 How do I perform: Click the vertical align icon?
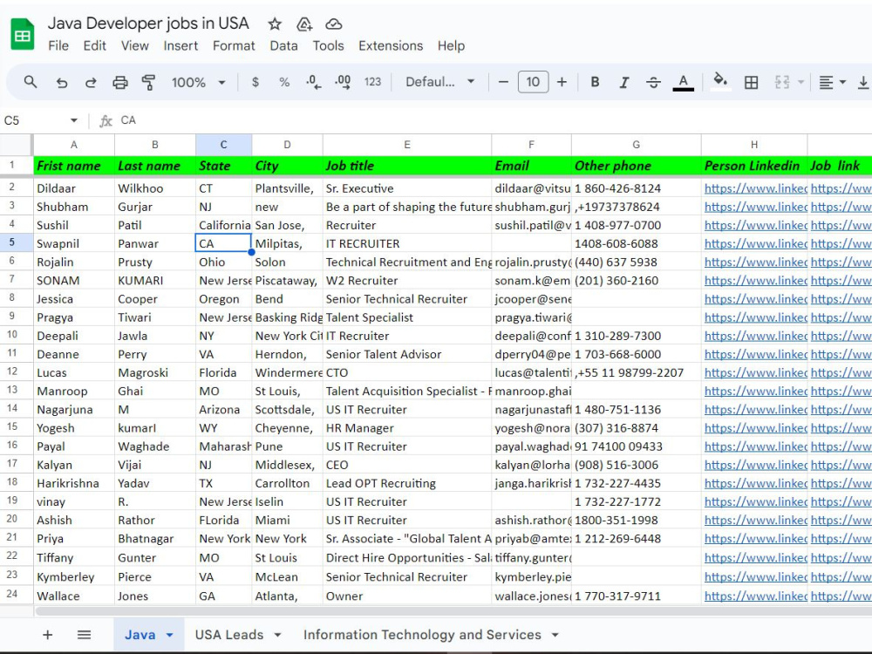863,82
